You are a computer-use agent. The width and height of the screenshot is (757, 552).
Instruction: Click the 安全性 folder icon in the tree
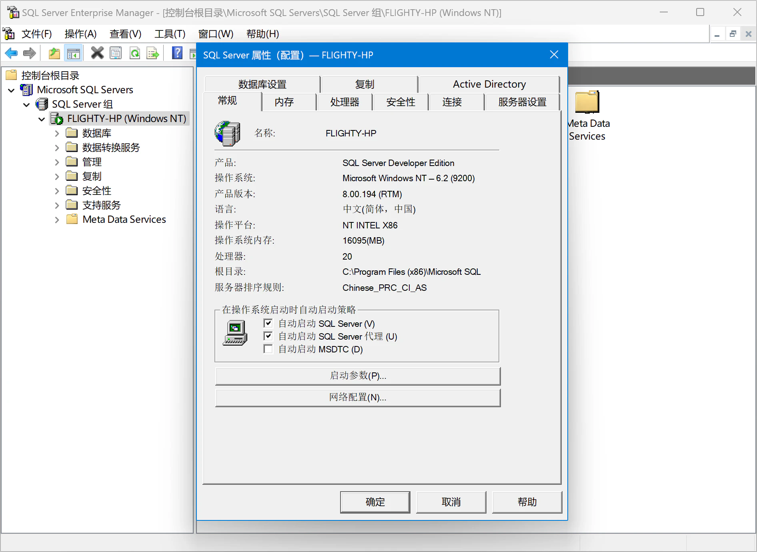coord(72,190)
